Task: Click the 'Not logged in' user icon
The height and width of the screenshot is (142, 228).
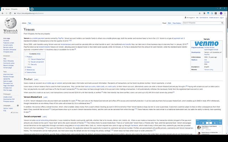Action: pyautogui.click(x=185, y=17)
